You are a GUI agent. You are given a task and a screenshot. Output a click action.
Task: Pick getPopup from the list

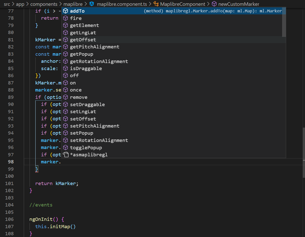(x=174, y=54)
